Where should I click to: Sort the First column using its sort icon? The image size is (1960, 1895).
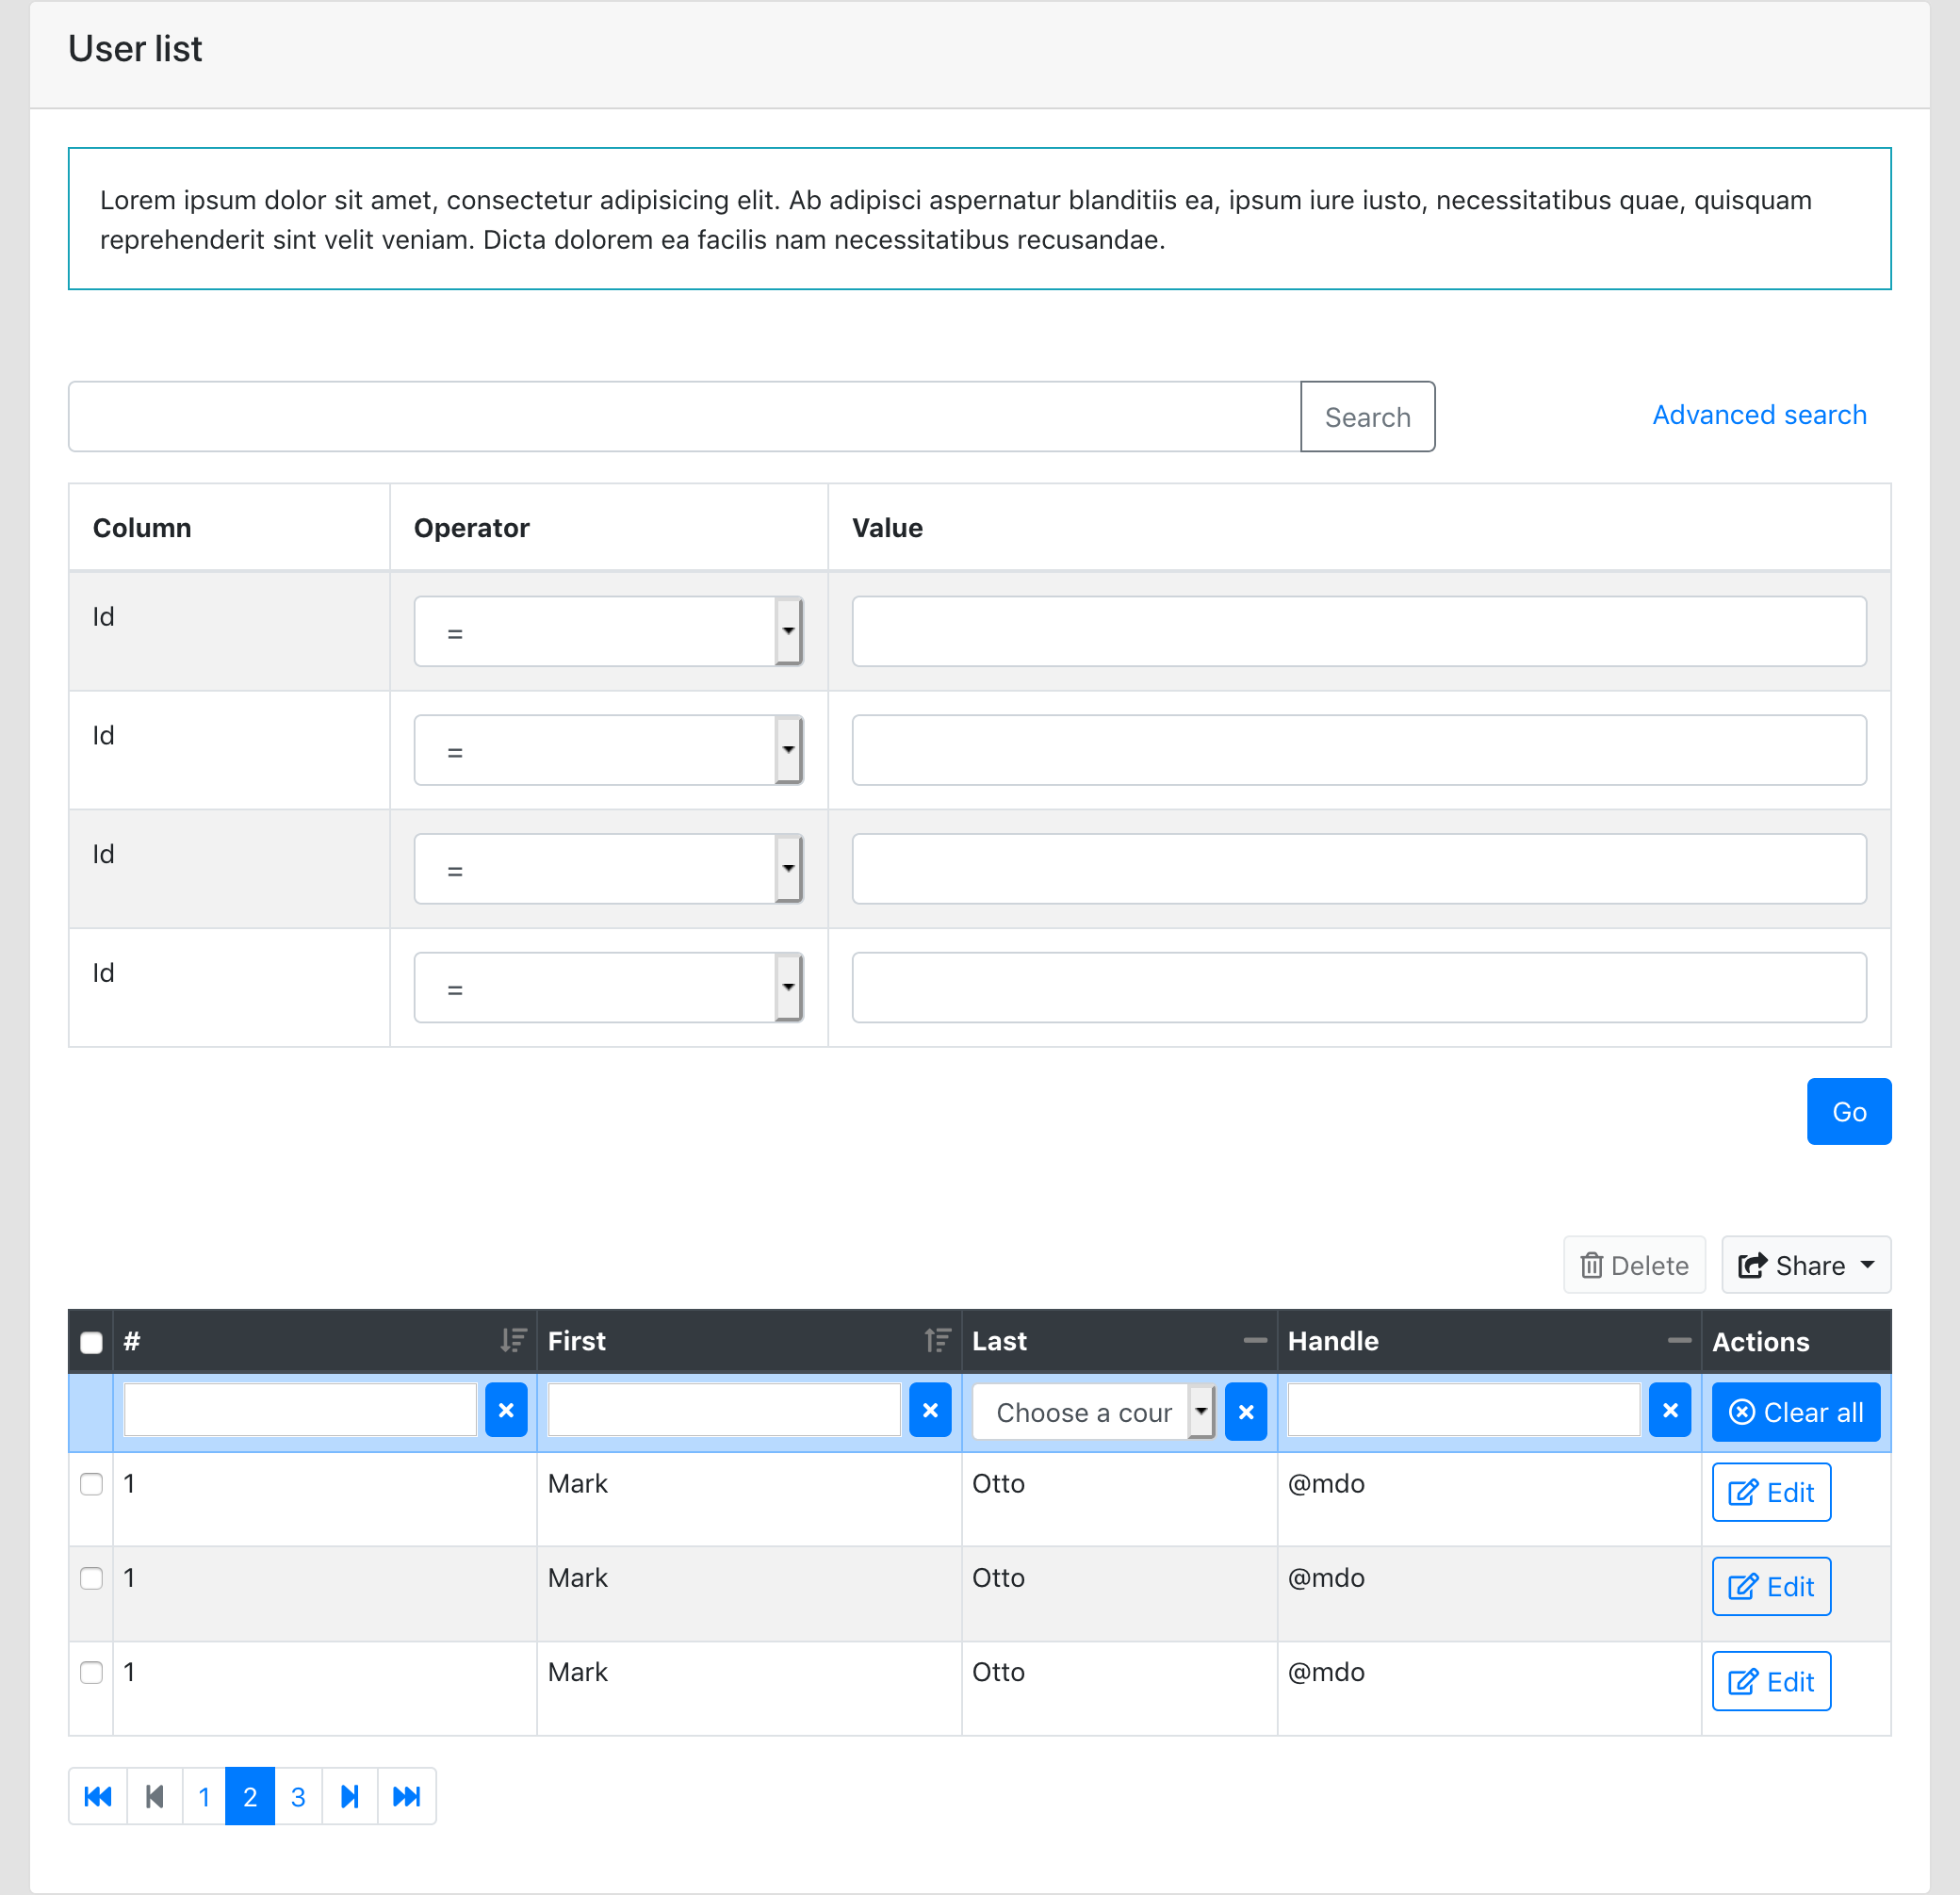pos(937,1340)
